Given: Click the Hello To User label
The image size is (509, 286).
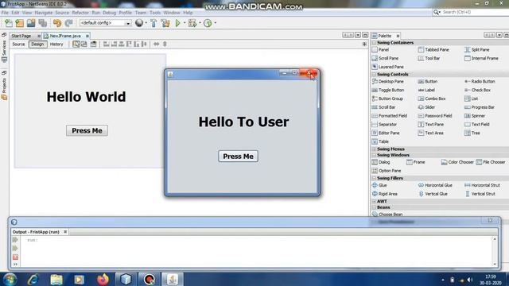Looking at the screenshot, I should [244, 122].
